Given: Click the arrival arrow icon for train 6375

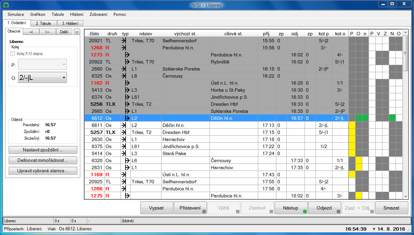Looking at the screenshot, I should click(124, 146).
